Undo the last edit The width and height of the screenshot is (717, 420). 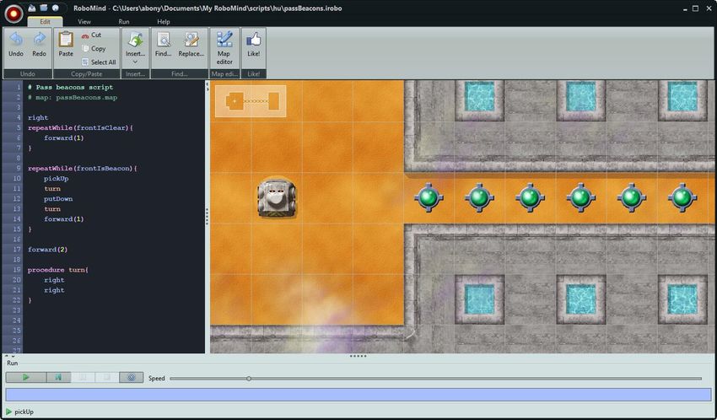click(16, 45)
